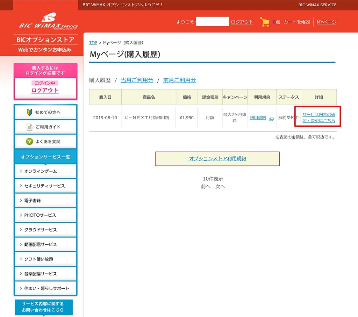
Task: Click the オプションサービス一覧 header
Action: pyautogui.click(x=45, y=157)
